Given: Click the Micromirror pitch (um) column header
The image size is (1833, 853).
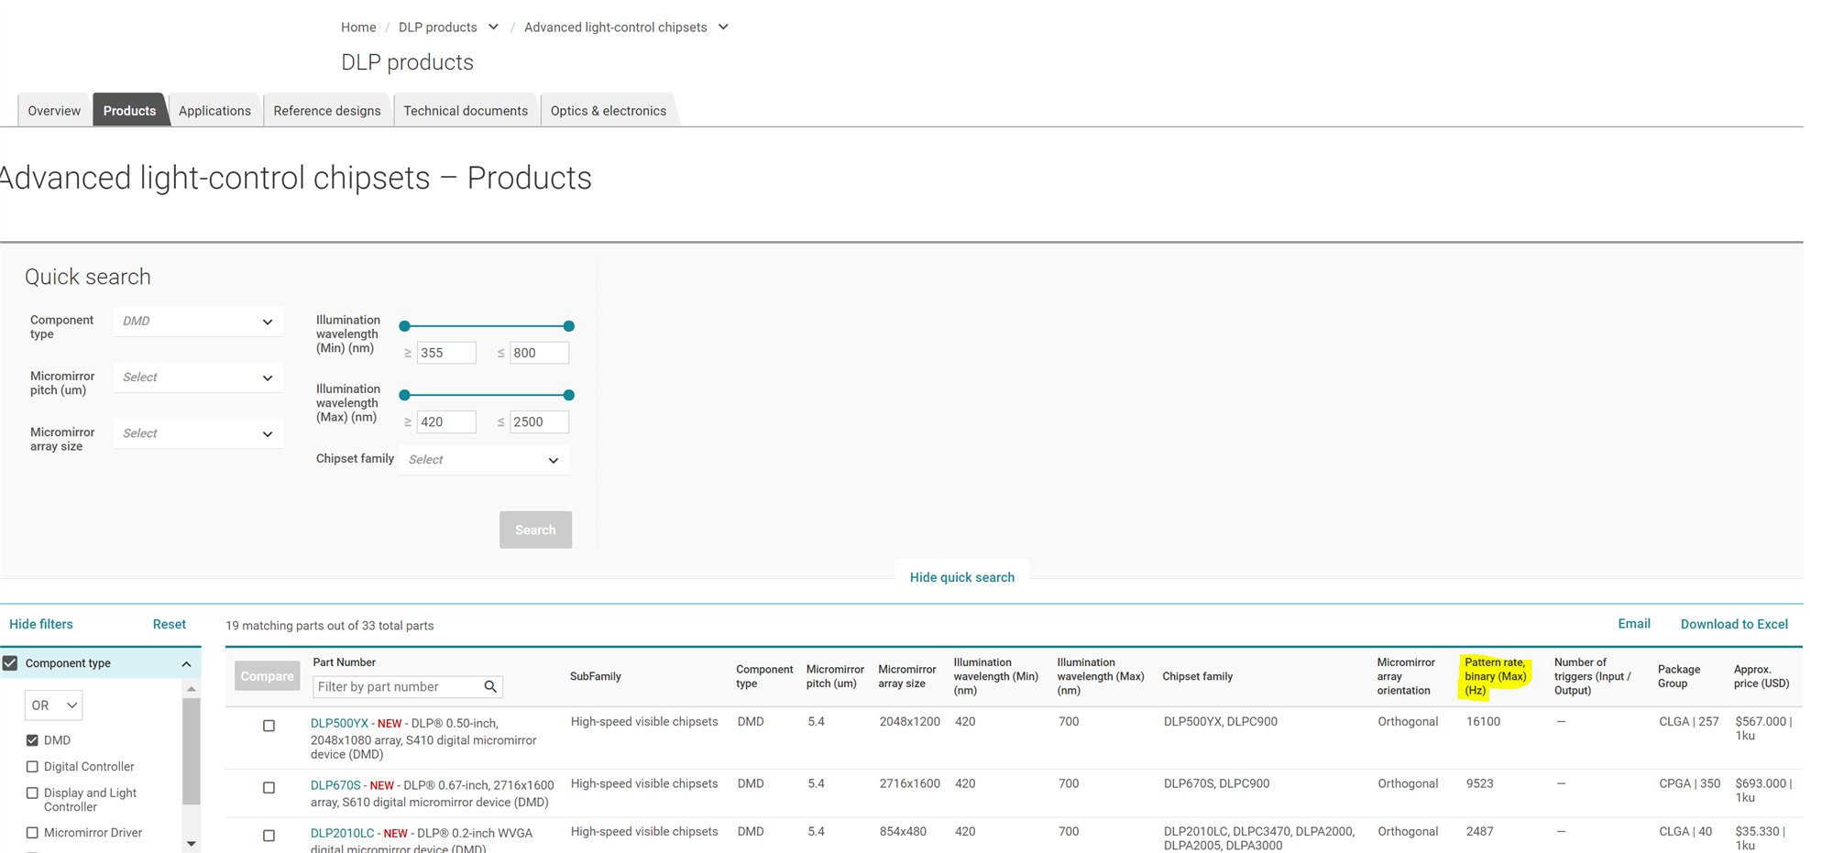Looking at the screenshot, I should coord(835,676).
